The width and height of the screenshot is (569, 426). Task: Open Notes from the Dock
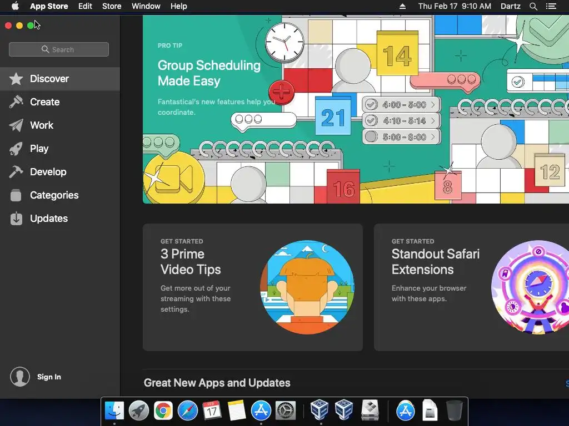(237, 410)
